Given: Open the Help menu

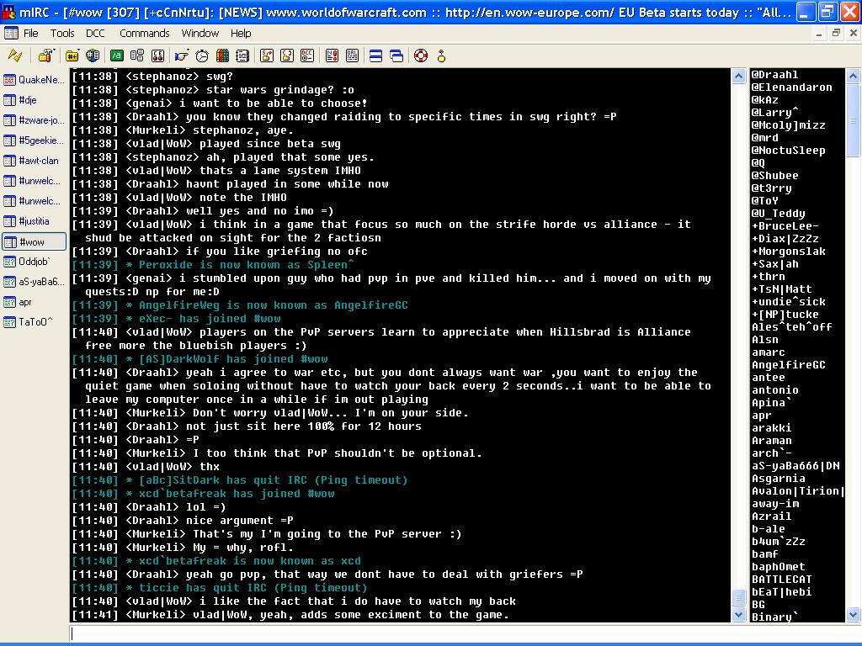Looking at the screenshot, I should coord(241,34).
